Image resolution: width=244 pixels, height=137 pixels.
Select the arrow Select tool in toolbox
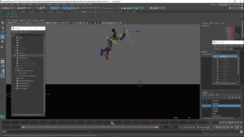[x=3, y=23]
